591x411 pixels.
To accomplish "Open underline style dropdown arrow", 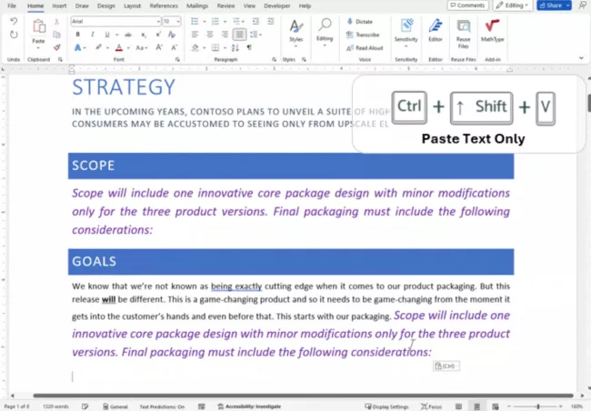I will [117, 35].
